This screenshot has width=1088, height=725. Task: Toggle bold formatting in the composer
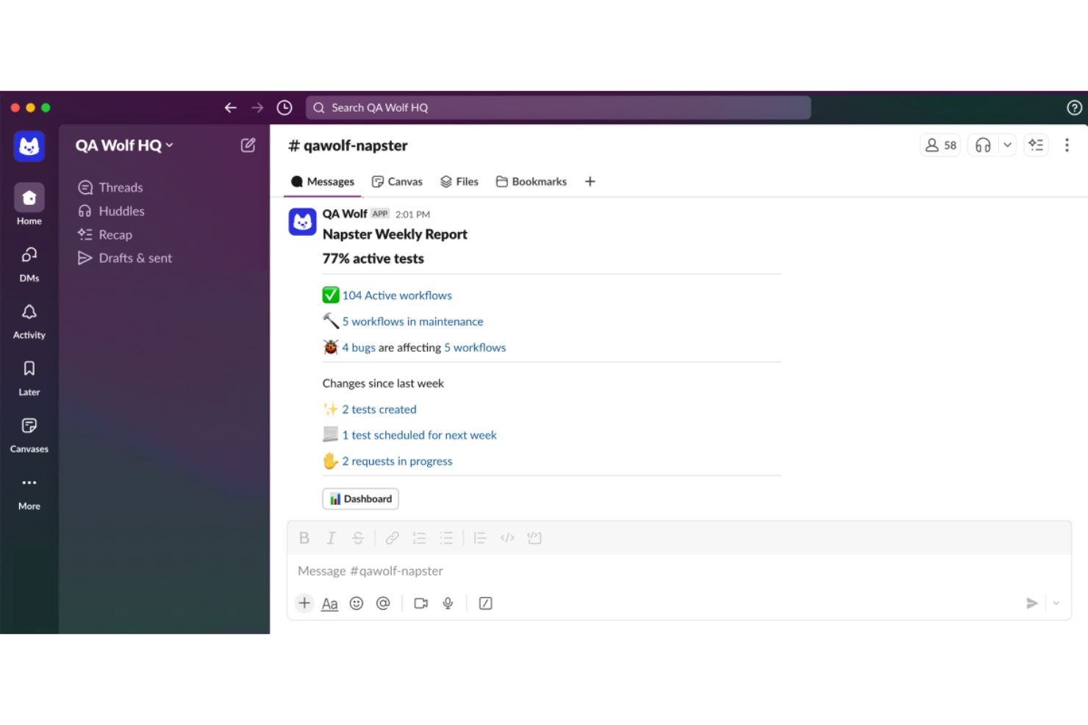tap(304, 538)
